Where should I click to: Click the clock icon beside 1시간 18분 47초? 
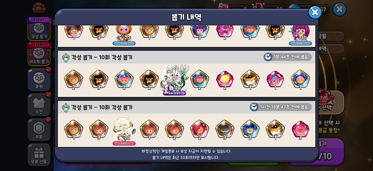[254, 107]
